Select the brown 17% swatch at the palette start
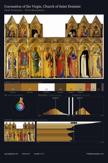 coord(13,87)
